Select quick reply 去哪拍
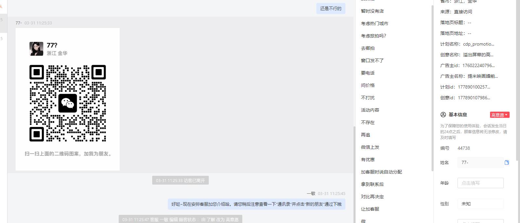Screen dimensions: 520x223 368,48
